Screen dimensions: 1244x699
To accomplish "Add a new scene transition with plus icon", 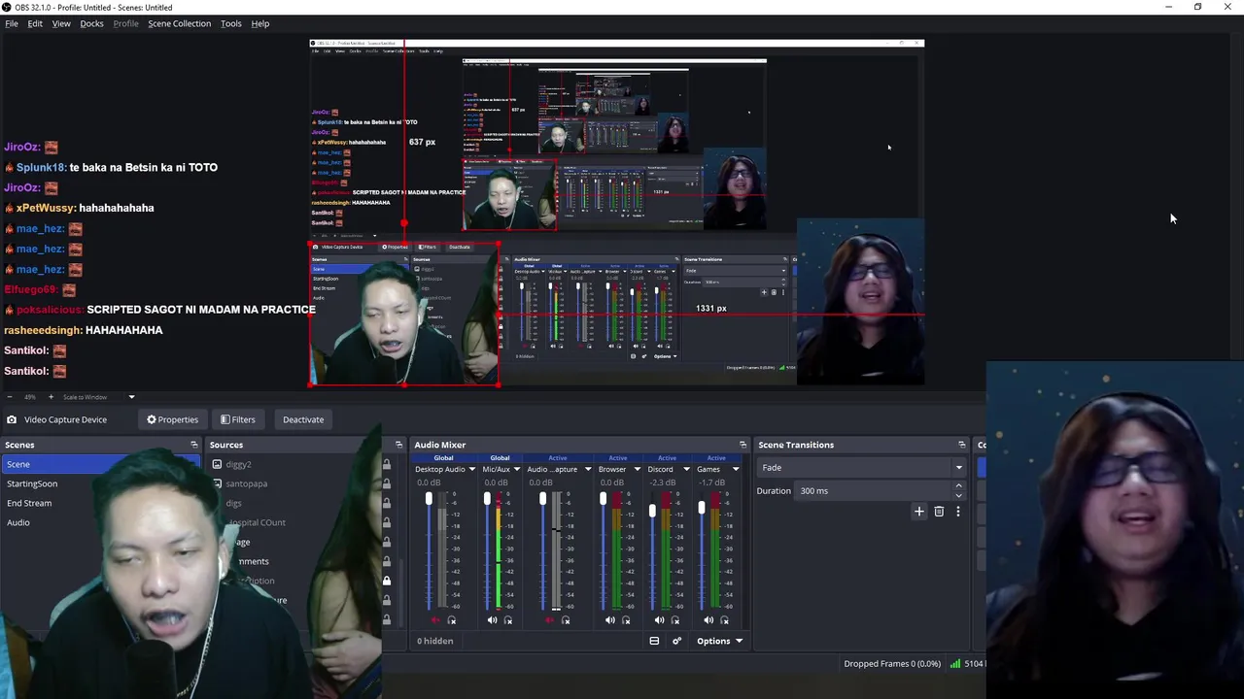I will 918,511.
